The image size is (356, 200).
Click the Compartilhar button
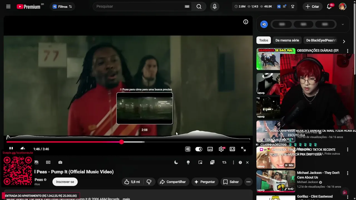tap(173, 182)
